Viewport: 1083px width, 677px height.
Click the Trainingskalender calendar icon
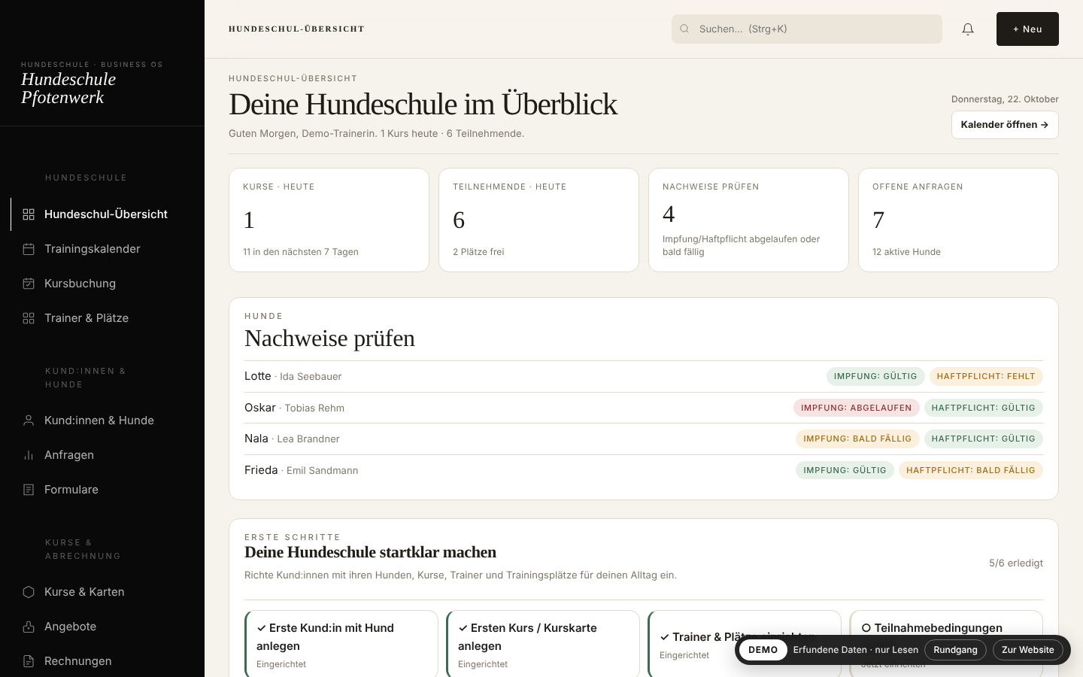click(29, 249)
